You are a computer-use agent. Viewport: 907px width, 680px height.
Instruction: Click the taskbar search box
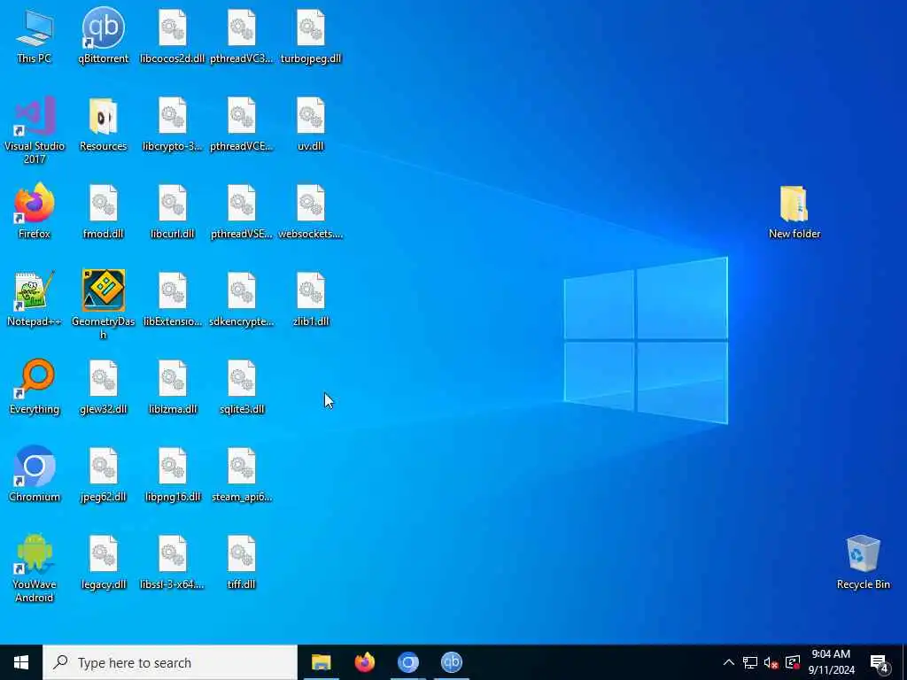click(x=170, y=662)
